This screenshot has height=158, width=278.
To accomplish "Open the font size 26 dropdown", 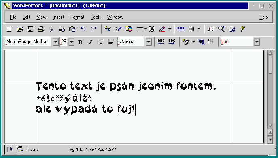I will [x=72, y=42].
